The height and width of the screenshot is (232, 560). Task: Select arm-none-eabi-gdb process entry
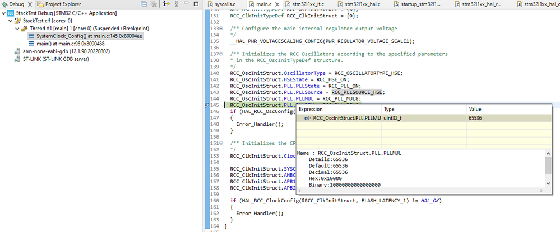[66, 51]
